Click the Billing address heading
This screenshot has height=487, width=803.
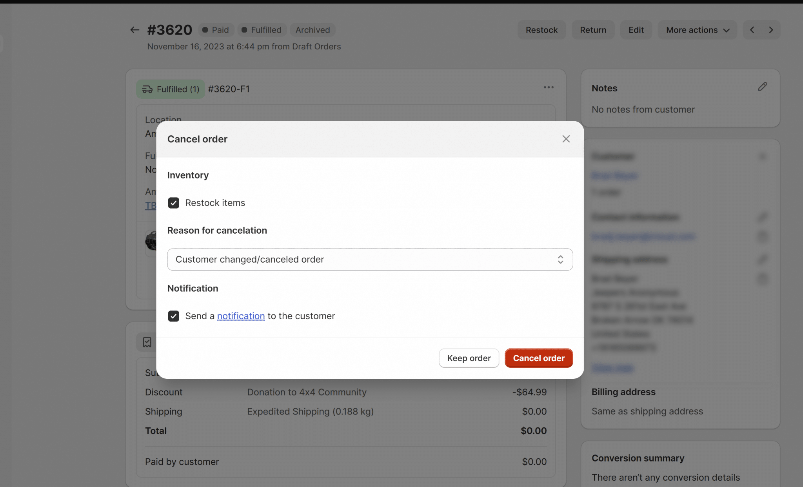[x=623, y=392]
